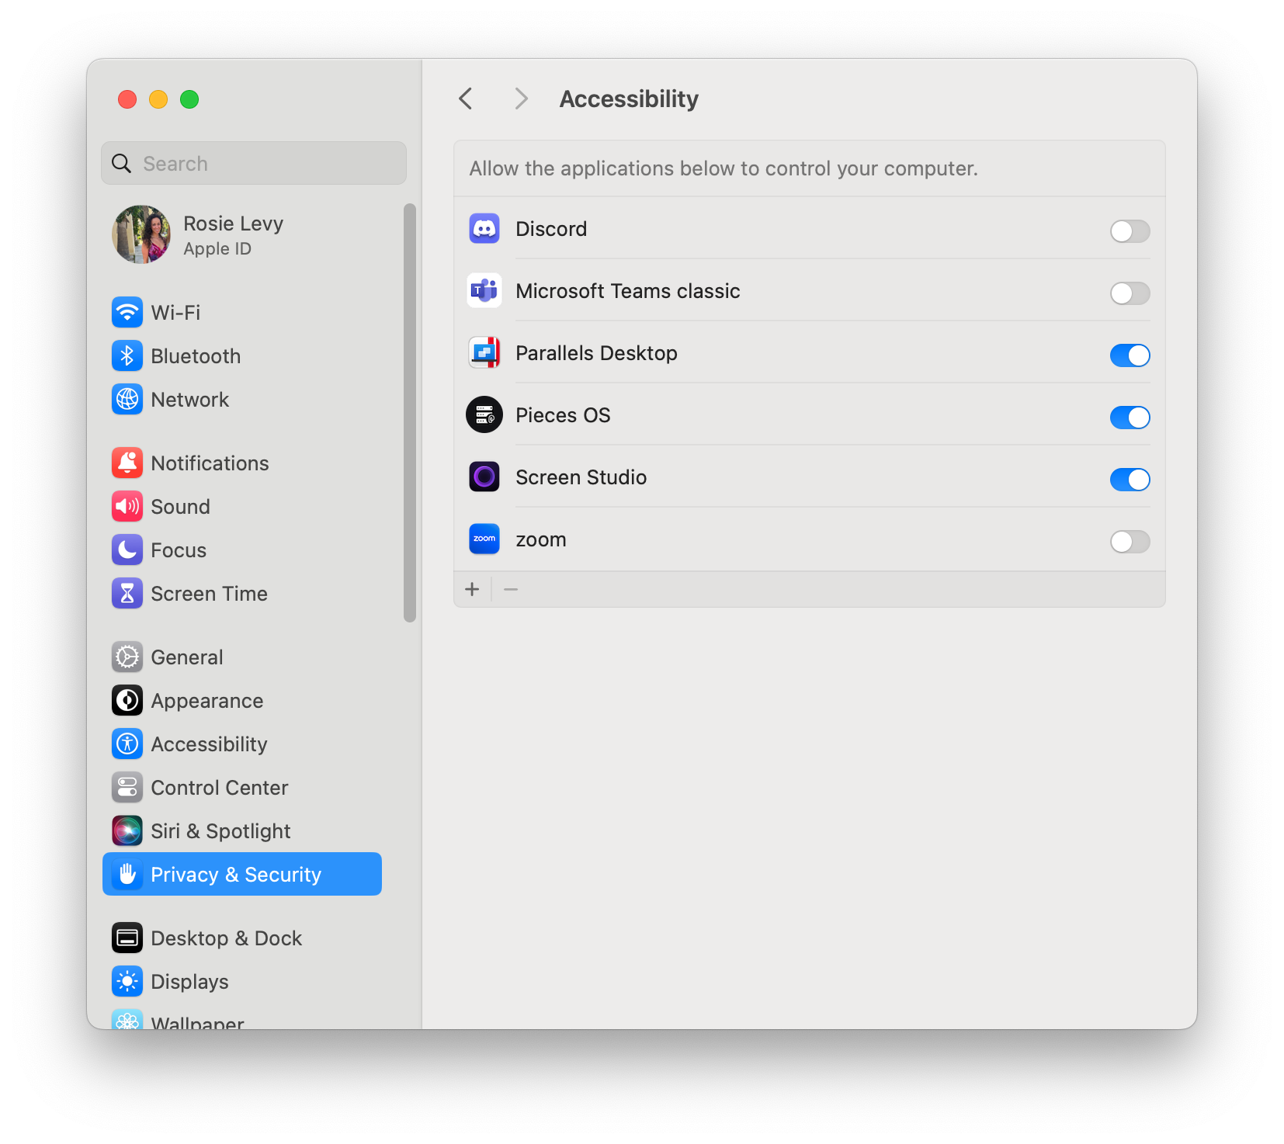This screenshot has width=1284, height=1144.
Task: Click the Discord app icon
Action: [484, 229]
